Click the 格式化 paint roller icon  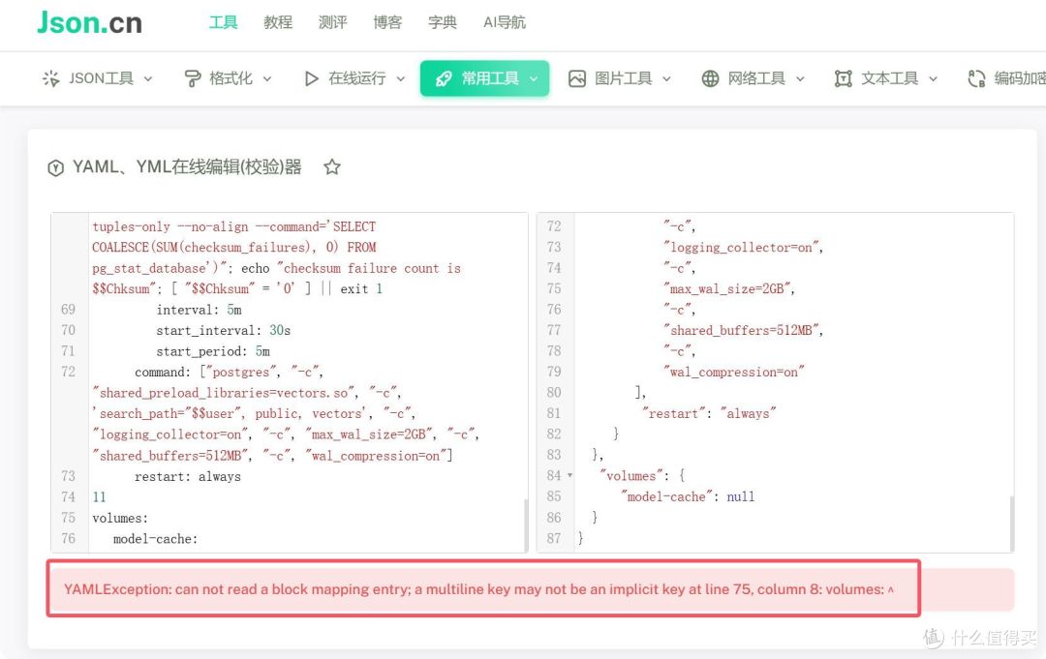coord(192,78)
